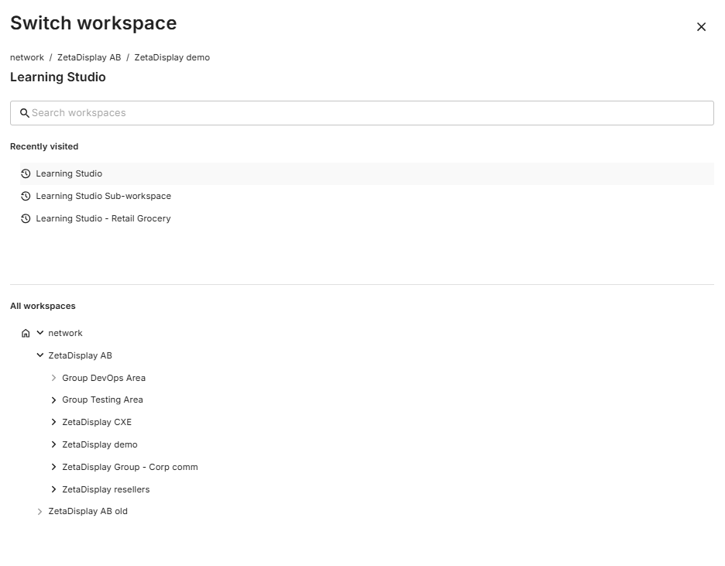Click the Search workspaces input field
The height and width of the screenshot is (566, 725).
coord(362,113)
